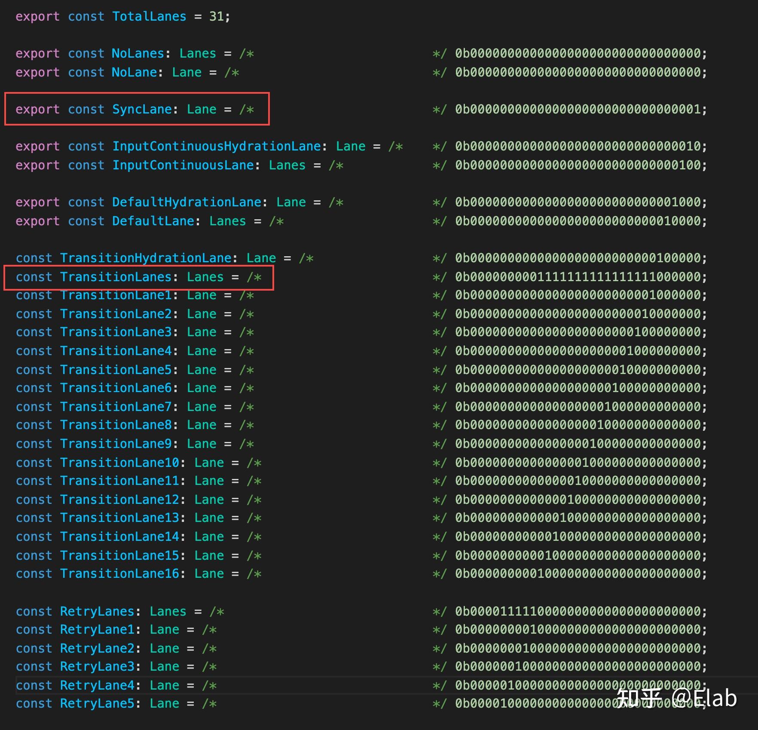
Task: Click the binary value on SyncLane line
Action: point(580,110)
